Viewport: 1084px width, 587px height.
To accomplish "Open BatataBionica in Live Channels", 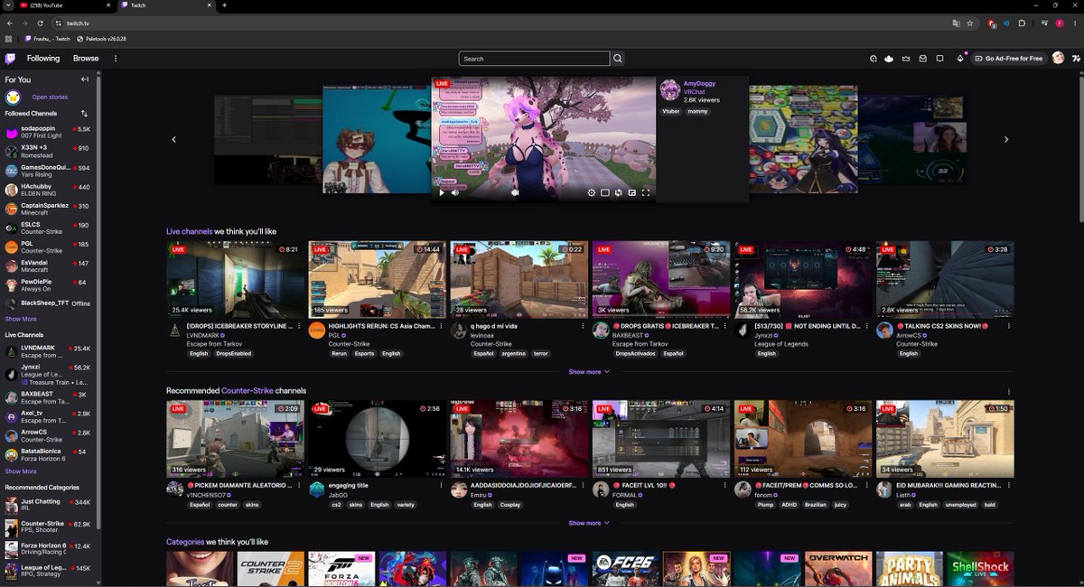I will [x=48, y=454].
